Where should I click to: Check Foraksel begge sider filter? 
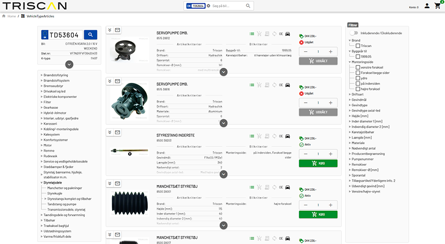click(358, 73)
